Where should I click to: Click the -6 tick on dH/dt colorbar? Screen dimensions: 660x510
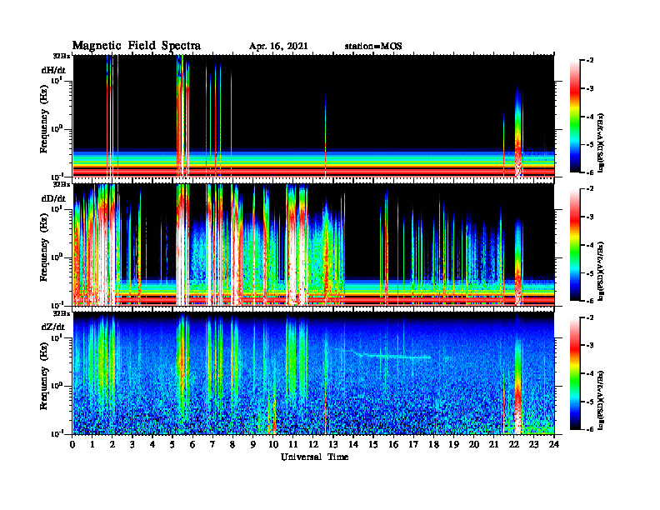click(x=590, y=172)
